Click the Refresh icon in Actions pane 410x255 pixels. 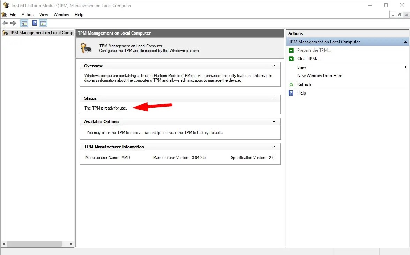pyautogui.click(x=291, y=84)
